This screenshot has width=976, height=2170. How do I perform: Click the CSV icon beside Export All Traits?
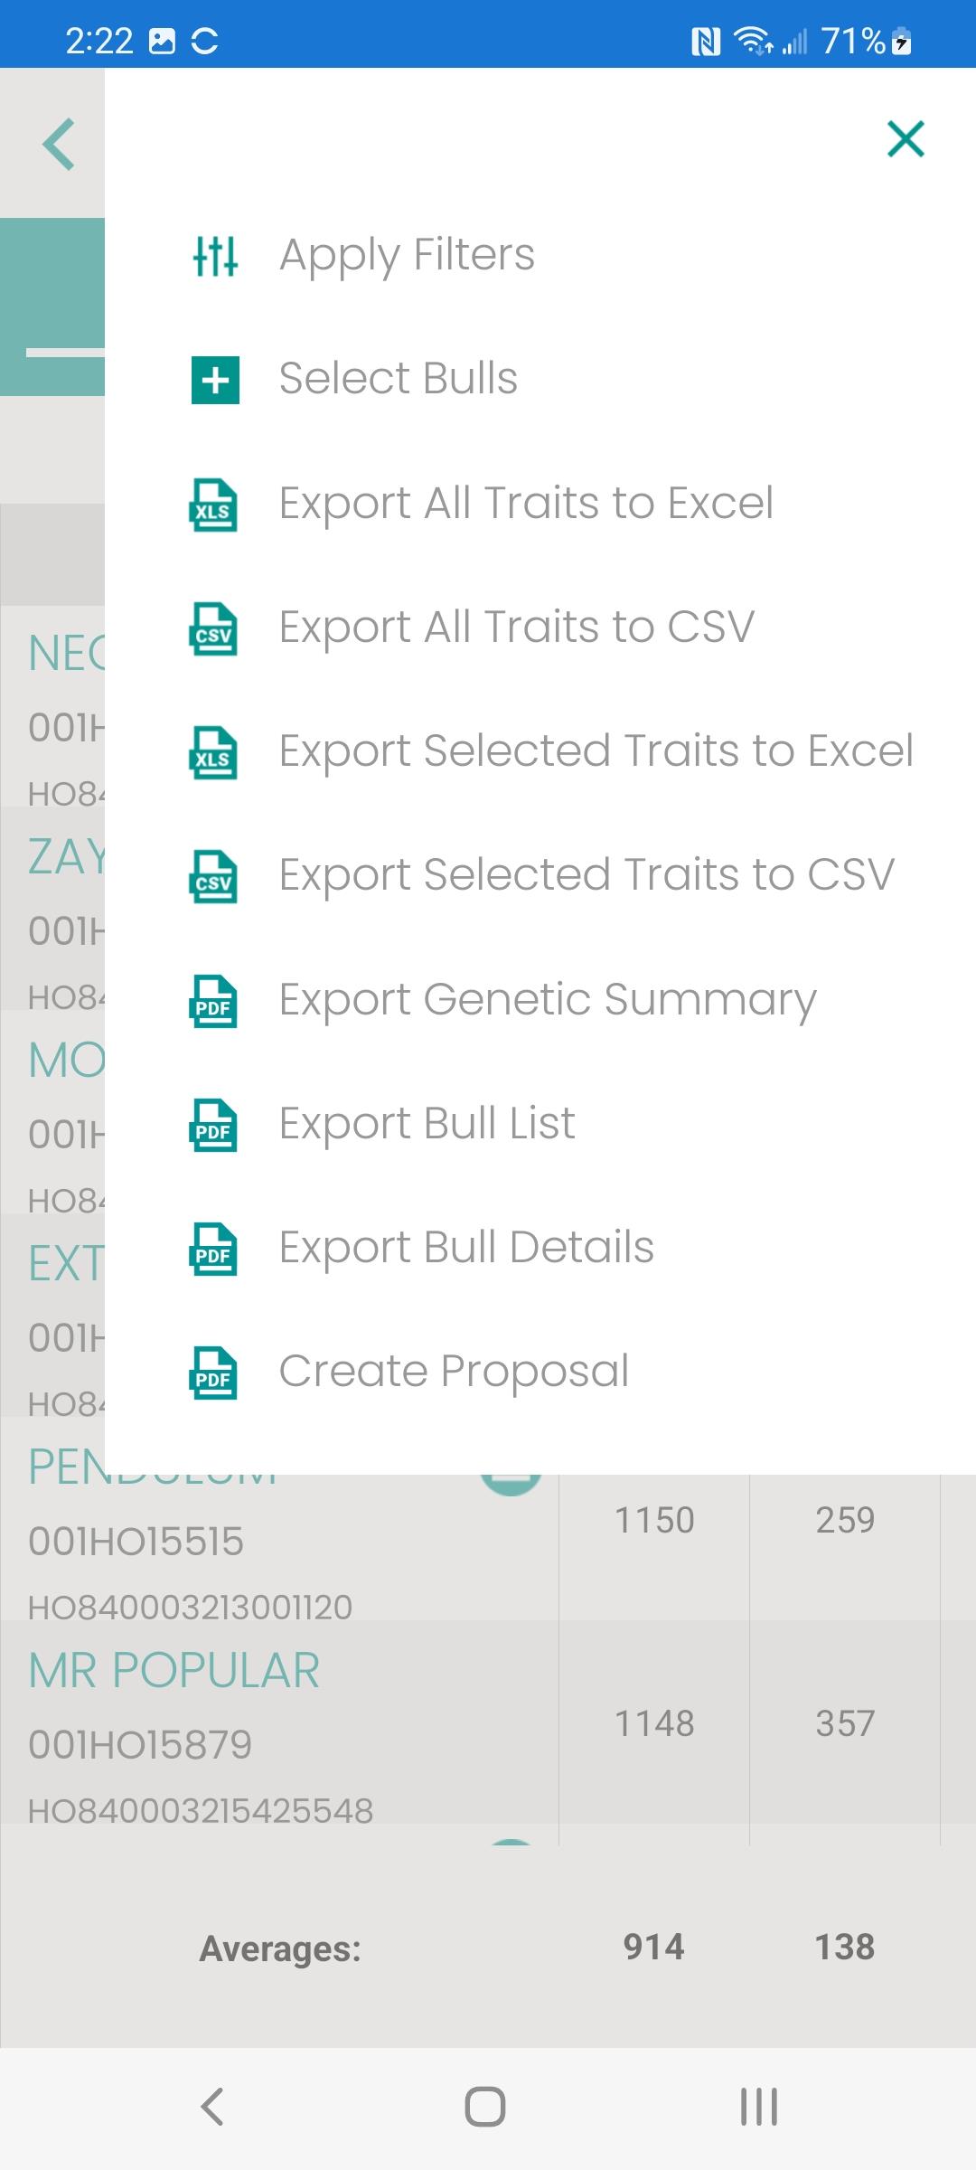(x=213, y=628)
